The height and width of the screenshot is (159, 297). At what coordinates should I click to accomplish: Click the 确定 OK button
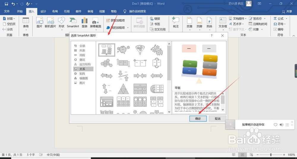198,119
